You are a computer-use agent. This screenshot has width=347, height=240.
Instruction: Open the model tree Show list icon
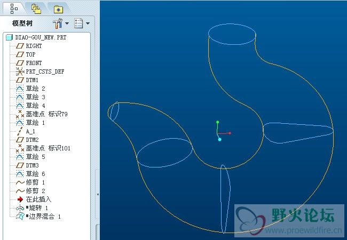click(x=78, y=23)
